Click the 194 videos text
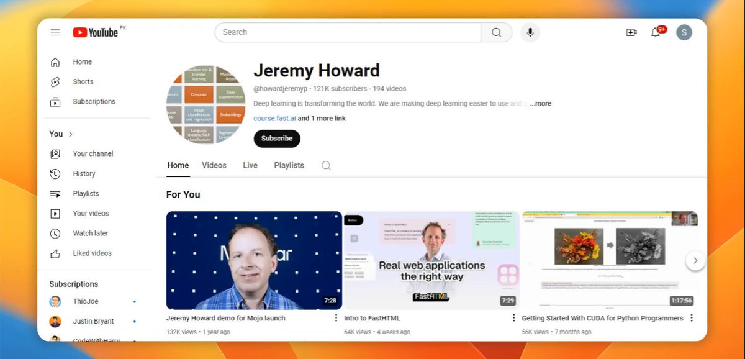 [x=389, y=89]
